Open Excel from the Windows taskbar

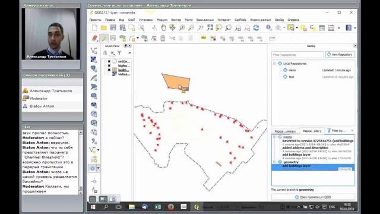point(158,207)
